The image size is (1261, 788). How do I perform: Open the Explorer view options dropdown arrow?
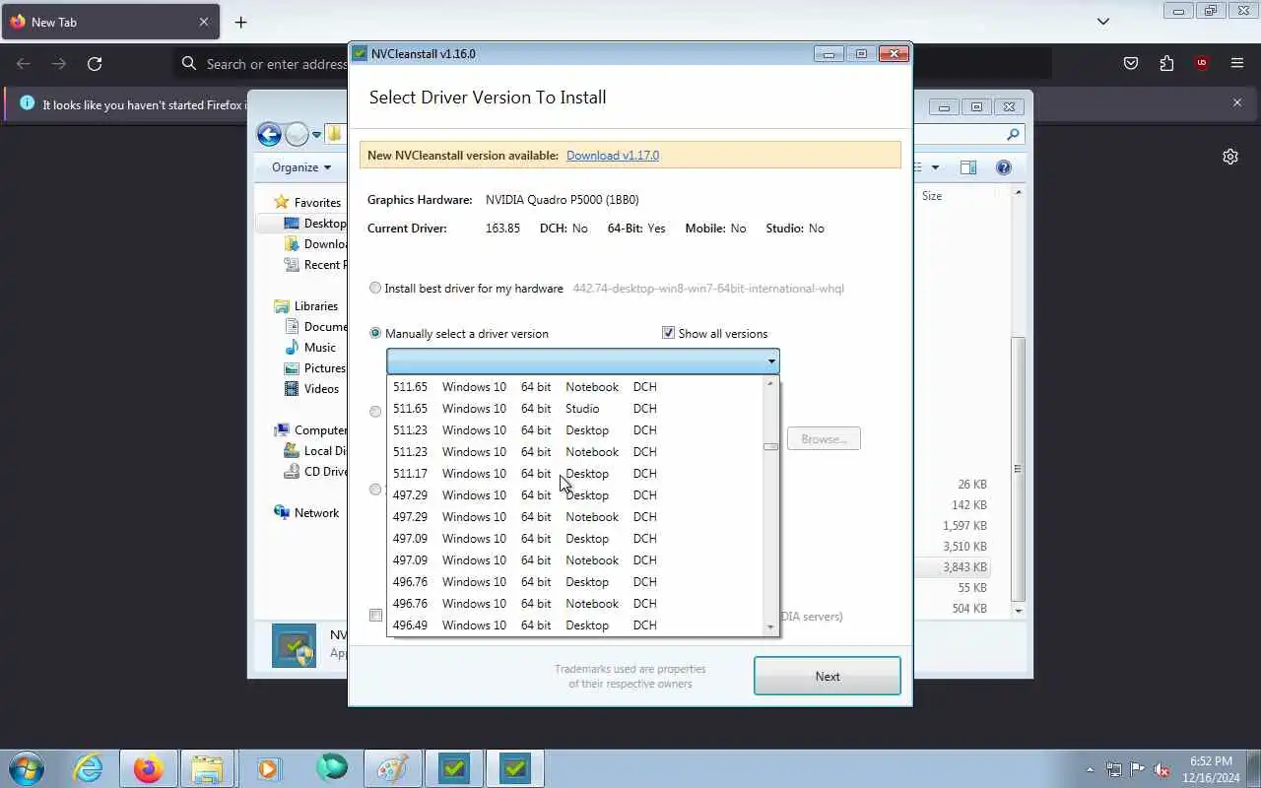[x=935, y=167]
